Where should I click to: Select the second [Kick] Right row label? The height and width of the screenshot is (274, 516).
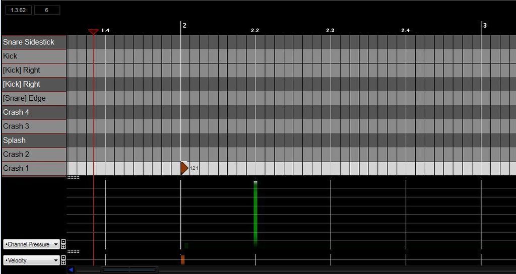(x=34, y=84)
